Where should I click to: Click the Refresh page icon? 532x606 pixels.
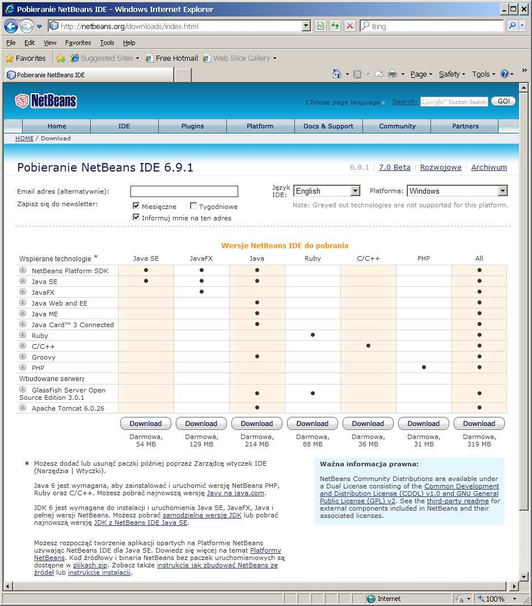pos(335,26)
